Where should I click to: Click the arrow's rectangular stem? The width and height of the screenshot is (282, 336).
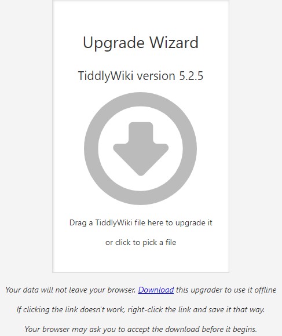pyautogui.click(x=141, y=133)
